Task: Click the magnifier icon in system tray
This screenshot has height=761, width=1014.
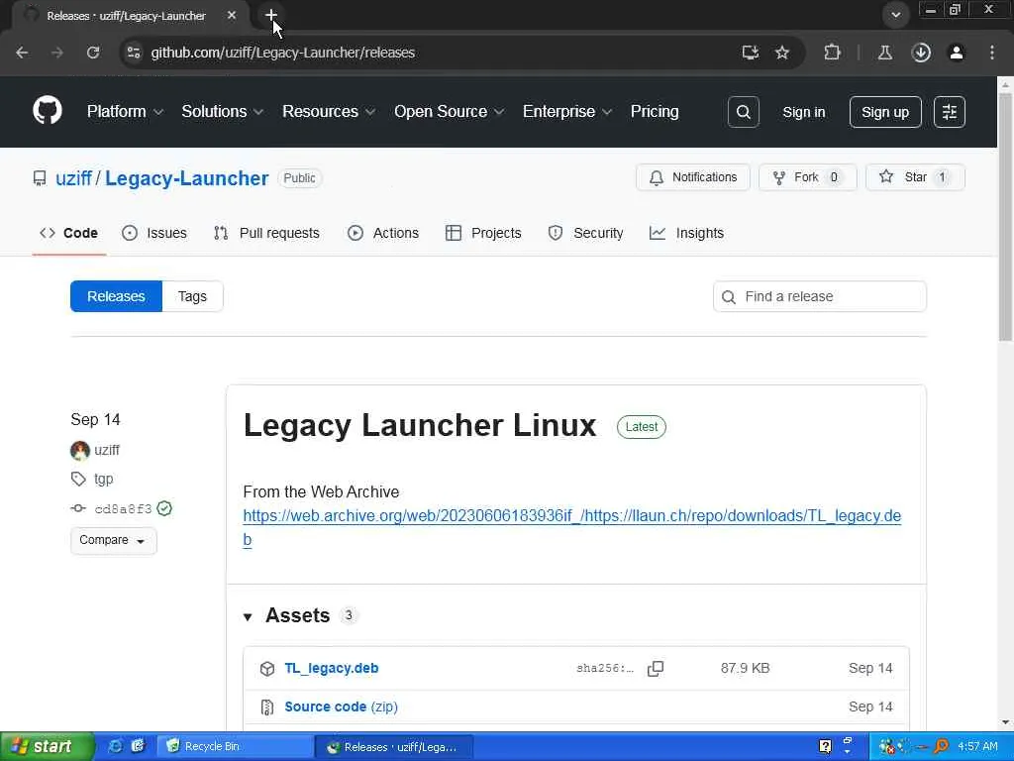Action: pyautogui.click(x=941, y=746)
